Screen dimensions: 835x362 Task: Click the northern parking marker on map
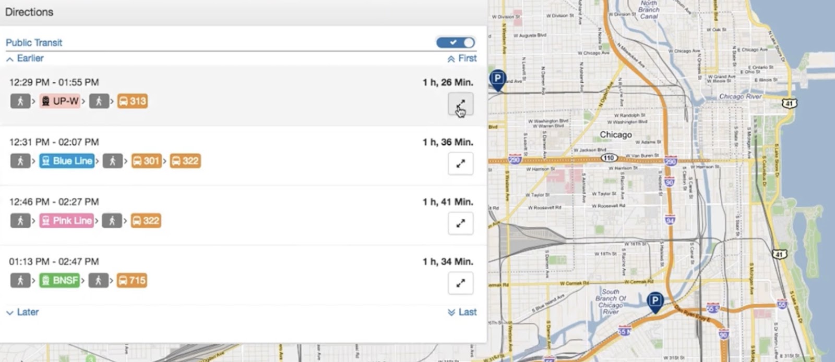[x=498, y=79]
